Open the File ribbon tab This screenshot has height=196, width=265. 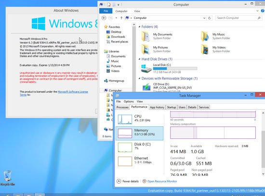point(106,11)
